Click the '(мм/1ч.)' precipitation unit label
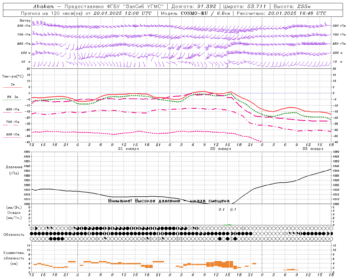The height and width of the screenshot is (277, 347). (14, 218)
